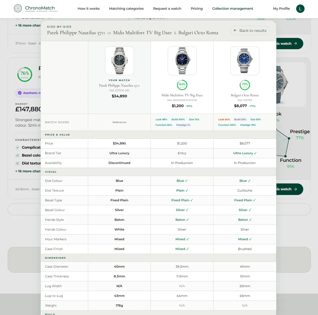Expand lower 16 more characteristics link
The image size is (318, 315).
click(x=28, y=171)
